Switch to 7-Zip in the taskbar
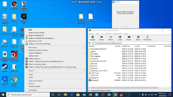The image size is (173, 97). pyautogui.click(x=90, y=95)
